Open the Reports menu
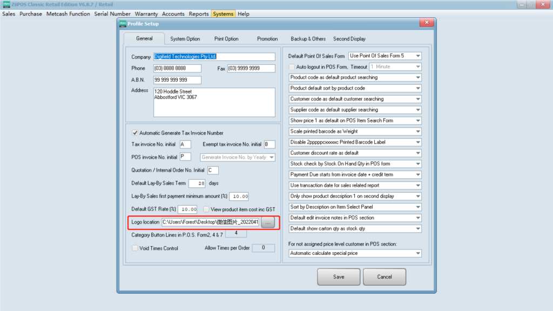553x311 pixels. tap(199, 13)
